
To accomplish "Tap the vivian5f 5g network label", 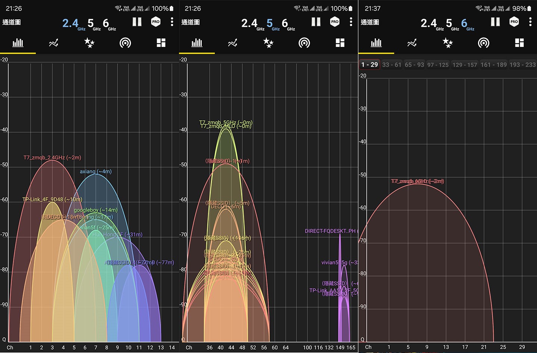I will coord(339,263).
